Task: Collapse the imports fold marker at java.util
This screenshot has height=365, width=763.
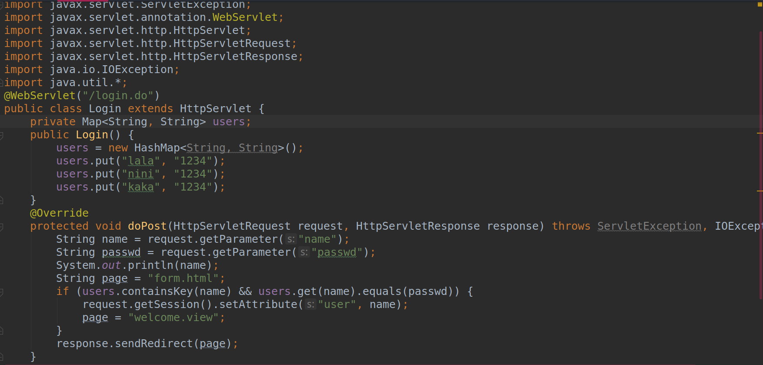Action: coord(1,83)
